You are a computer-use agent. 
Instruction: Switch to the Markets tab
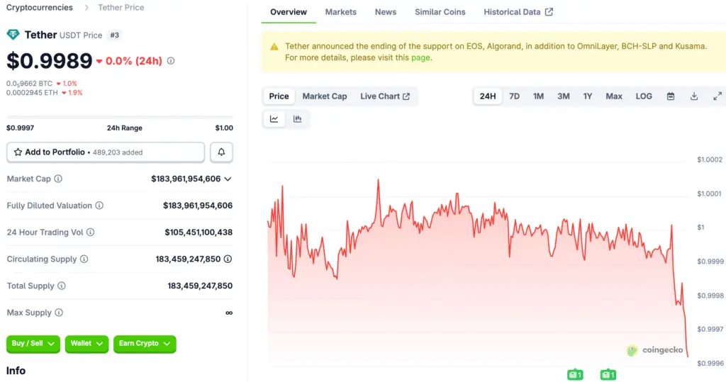(x=340, y=12)
